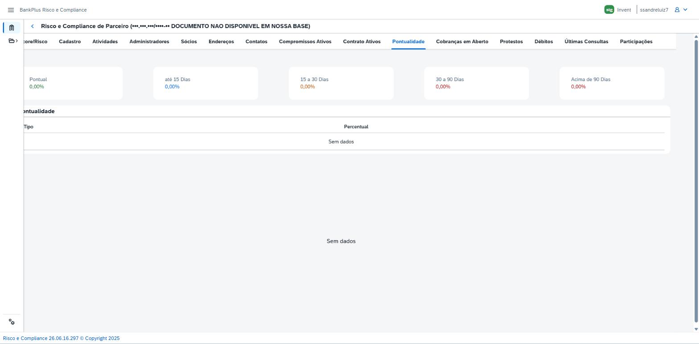Click the Invent company label

point(624,10)
